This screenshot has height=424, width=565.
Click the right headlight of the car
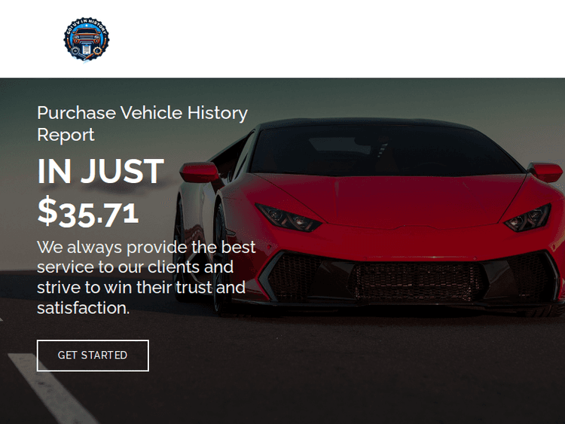pyautogui.click(x=528, y=218)
